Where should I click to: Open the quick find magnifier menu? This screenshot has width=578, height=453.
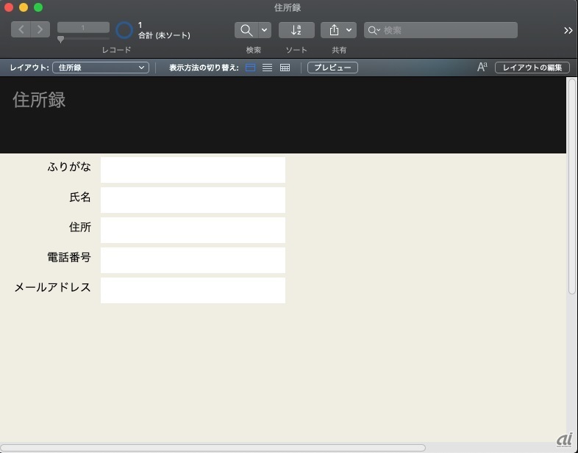(374, 30)
